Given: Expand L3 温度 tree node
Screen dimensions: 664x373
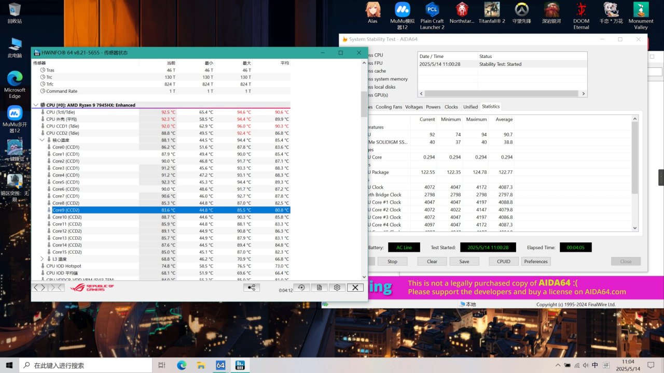Looking at the screenshot, I should point(42,259).
